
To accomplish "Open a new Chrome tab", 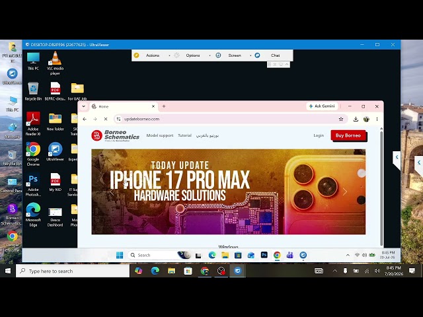I will point(164,106).
